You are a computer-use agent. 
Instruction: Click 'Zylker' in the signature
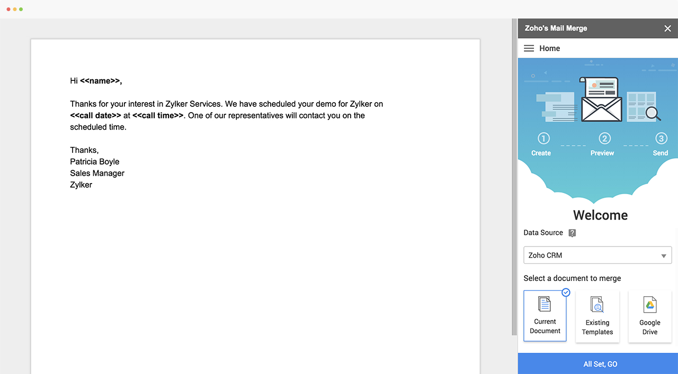pyautogui.click(x=81, y=185)
